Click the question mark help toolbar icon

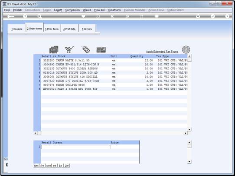[25, 16]
